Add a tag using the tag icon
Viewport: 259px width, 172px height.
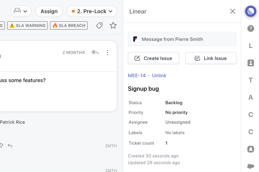pos(100,25)
